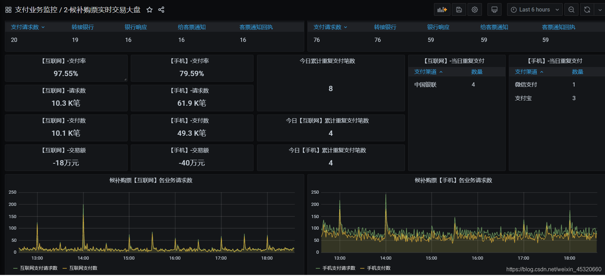Click the 中国银联 row in duplicate table
Viewport: 605px width, 276px height.
pos(457,85)
